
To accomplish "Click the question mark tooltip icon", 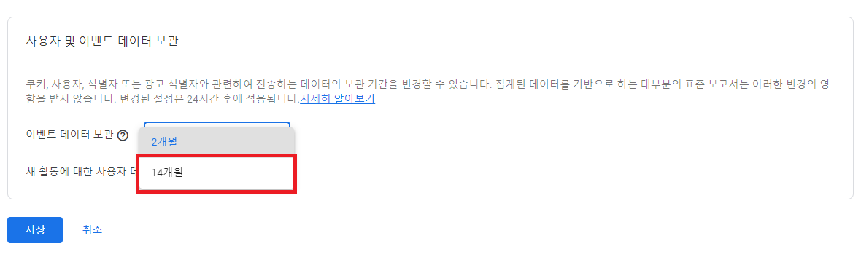I will (x=123, y=135).
